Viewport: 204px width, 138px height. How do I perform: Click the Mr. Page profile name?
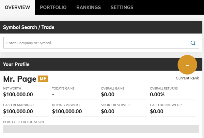click(x=20, y=79)
